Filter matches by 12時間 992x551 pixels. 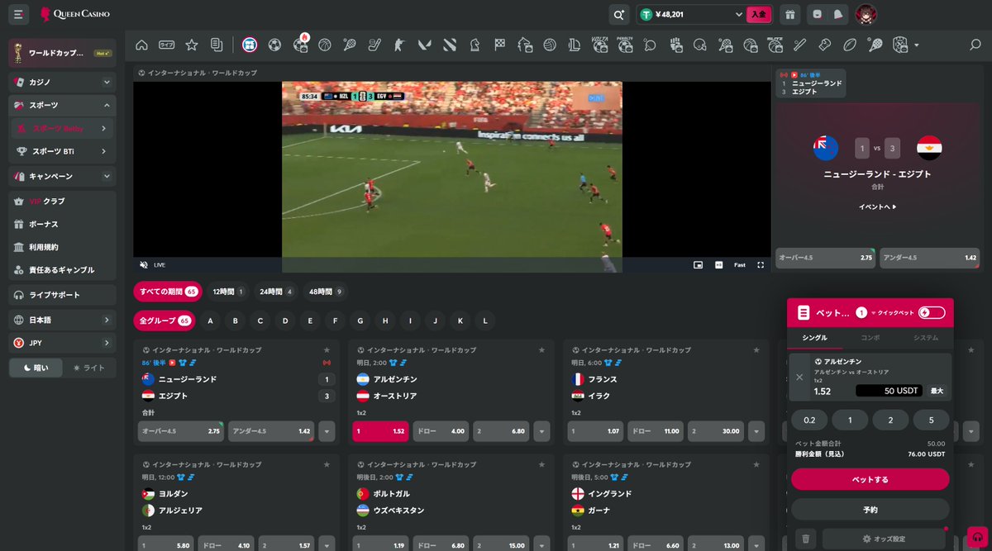click(x=227, y=292)
